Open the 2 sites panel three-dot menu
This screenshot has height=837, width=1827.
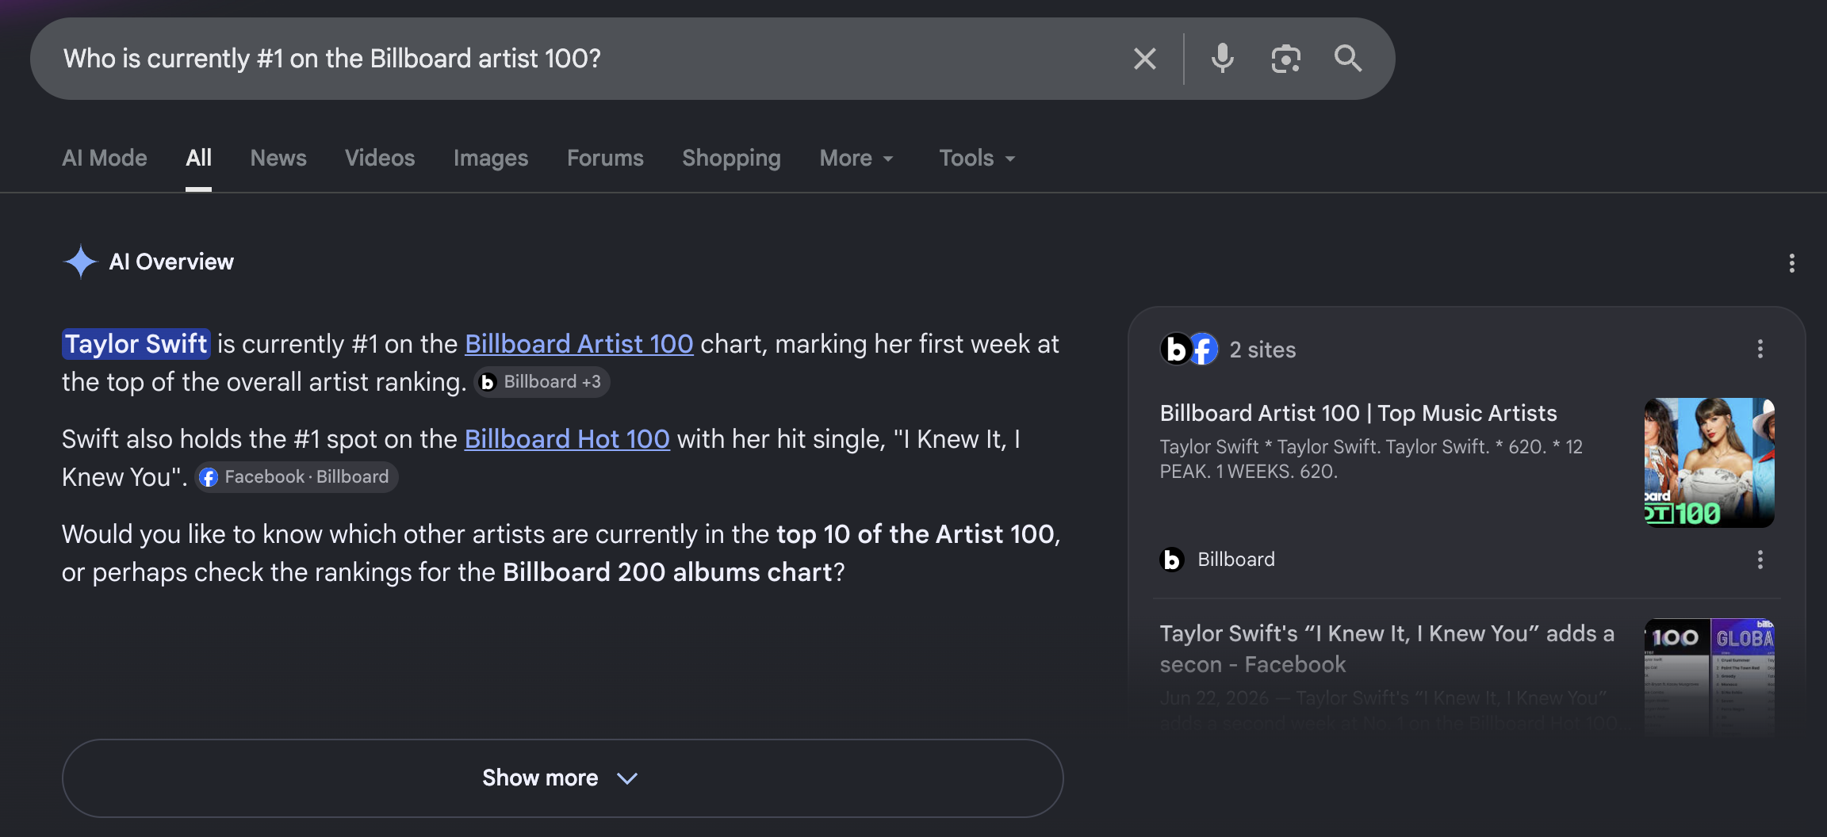[1760, 349]
